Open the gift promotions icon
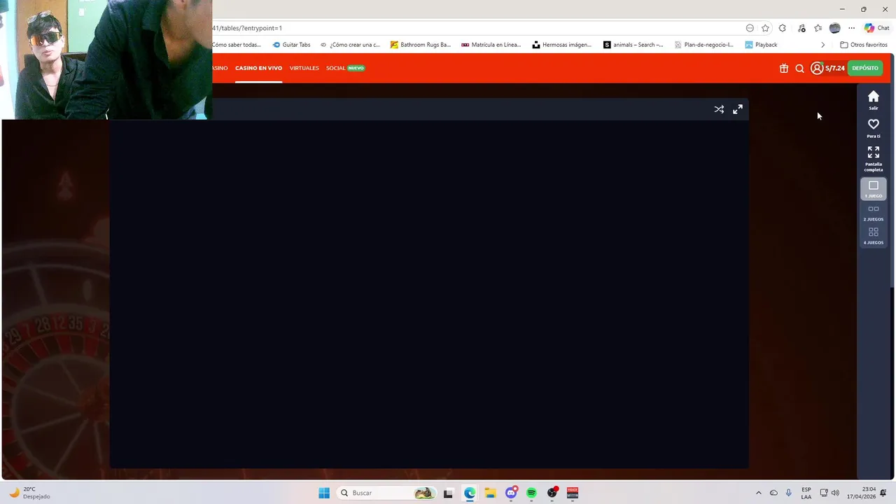 click(x=784, y=68)
